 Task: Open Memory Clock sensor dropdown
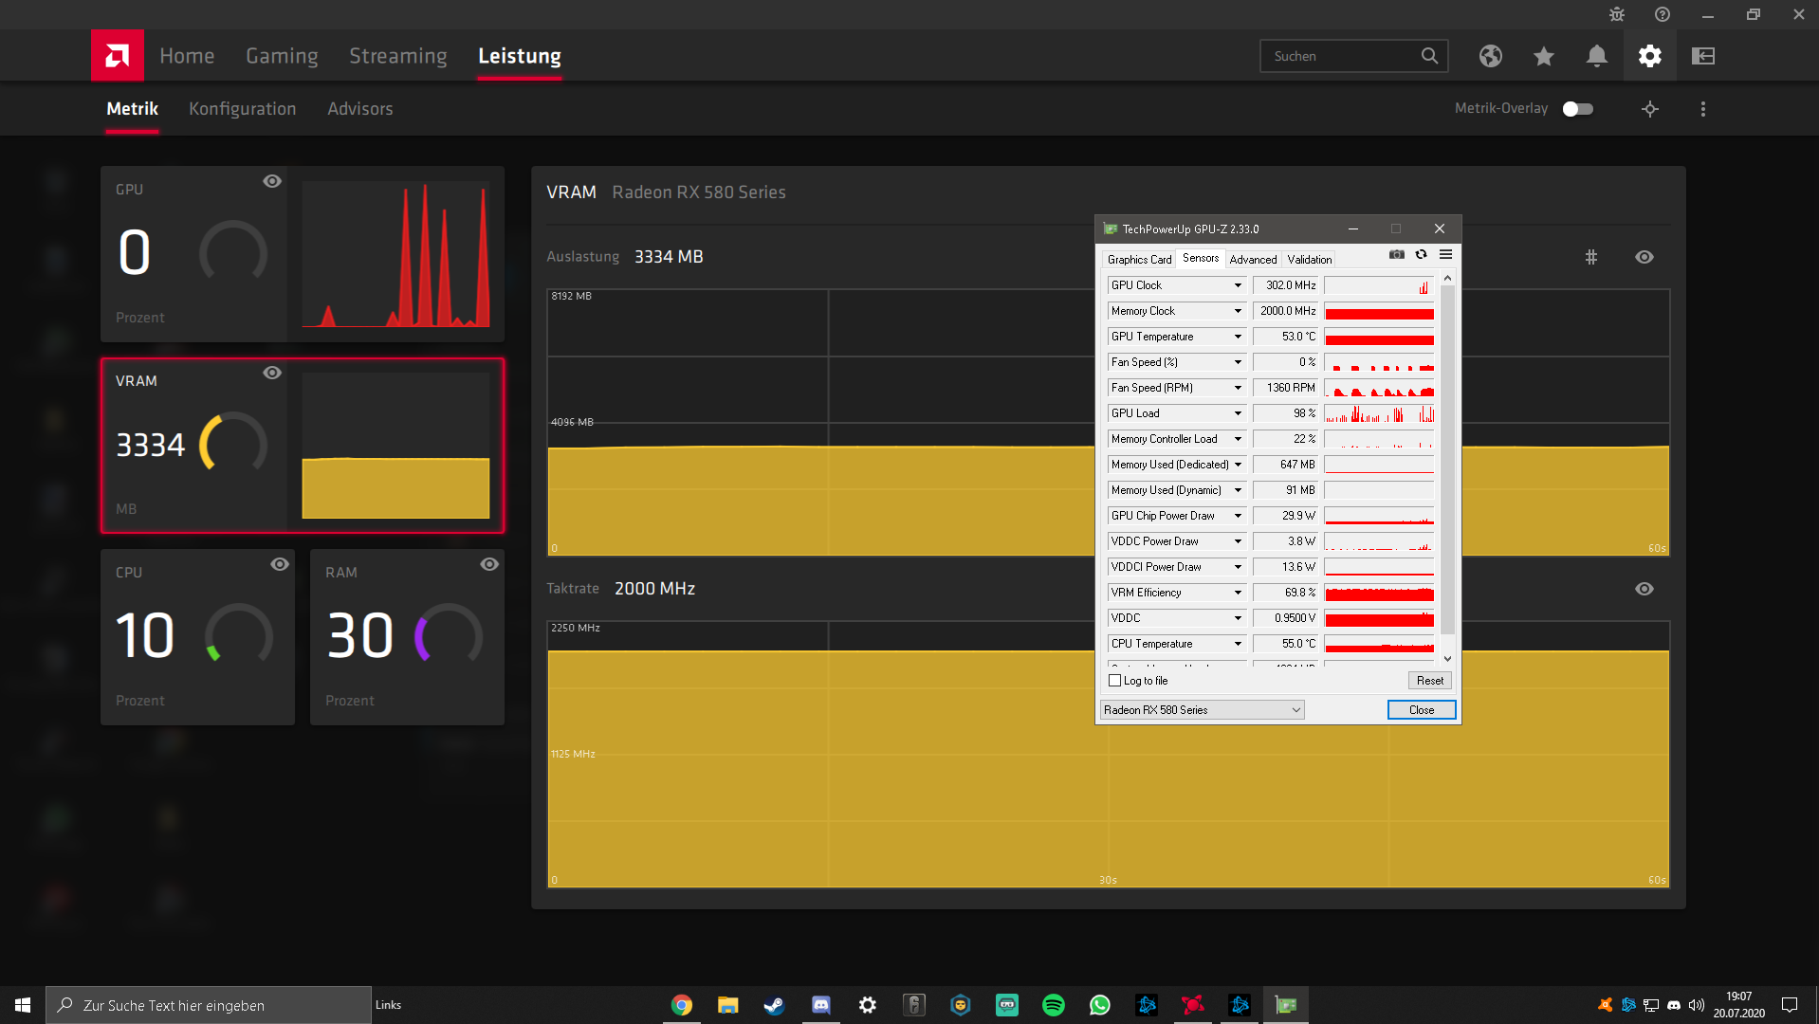tap(1238, 311)
